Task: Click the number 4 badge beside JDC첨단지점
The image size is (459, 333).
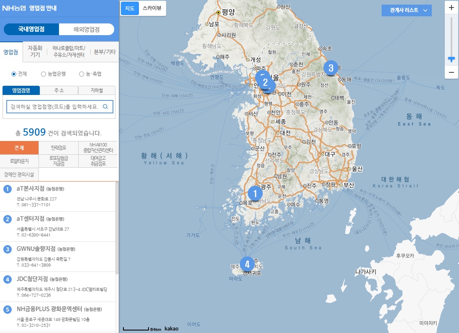Action: pos(7,279)
